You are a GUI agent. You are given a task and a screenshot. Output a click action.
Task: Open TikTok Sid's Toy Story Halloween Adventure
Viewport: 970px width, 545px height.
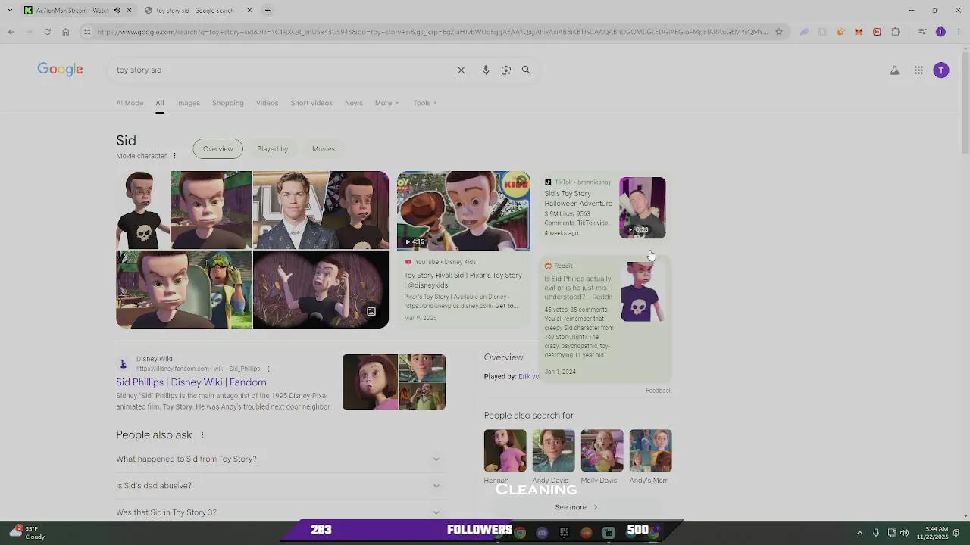point(578,198)
